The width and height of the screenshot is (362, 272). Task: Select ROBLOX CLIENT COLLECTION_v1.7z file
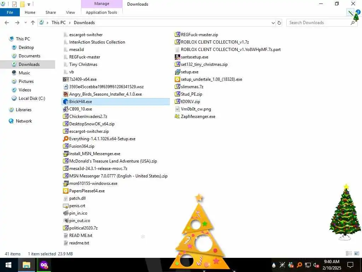pos(215,42)
